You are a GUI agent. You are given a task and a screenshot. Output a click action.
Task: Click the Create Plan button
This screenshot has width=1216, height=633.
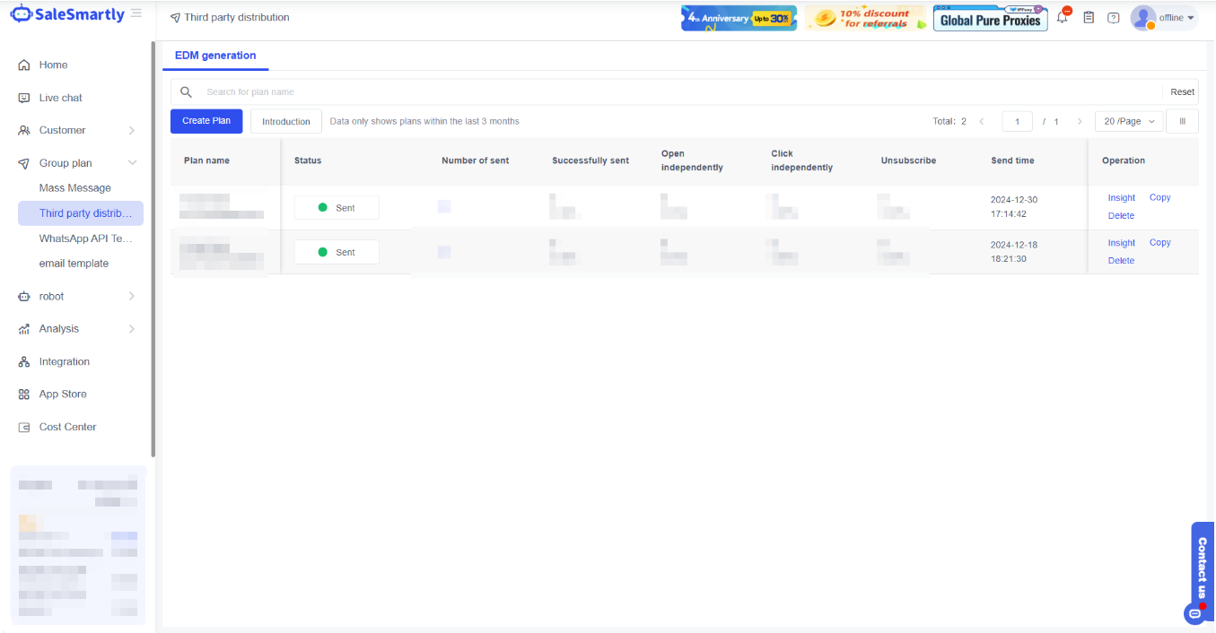[x=206, y=121]
